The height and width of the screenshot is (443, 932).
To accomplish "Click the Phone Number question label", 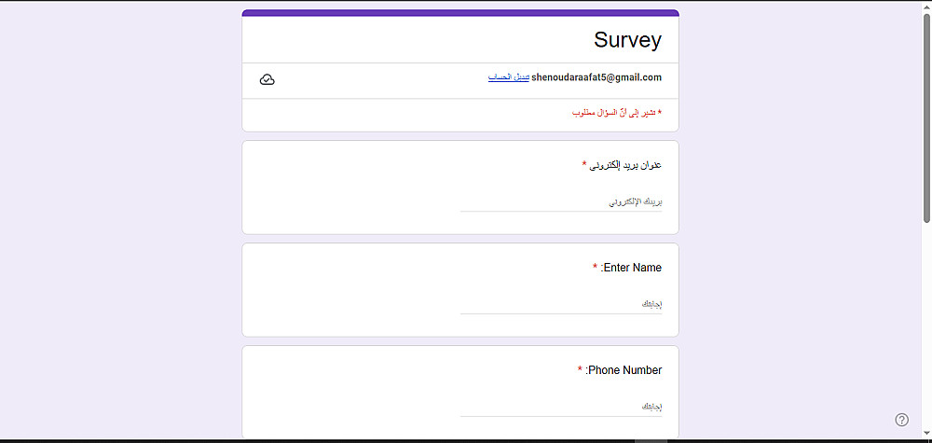I will 624,370.
